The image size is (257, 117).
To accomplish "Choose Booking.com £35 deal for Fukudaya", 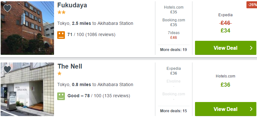I will (174, 22).
